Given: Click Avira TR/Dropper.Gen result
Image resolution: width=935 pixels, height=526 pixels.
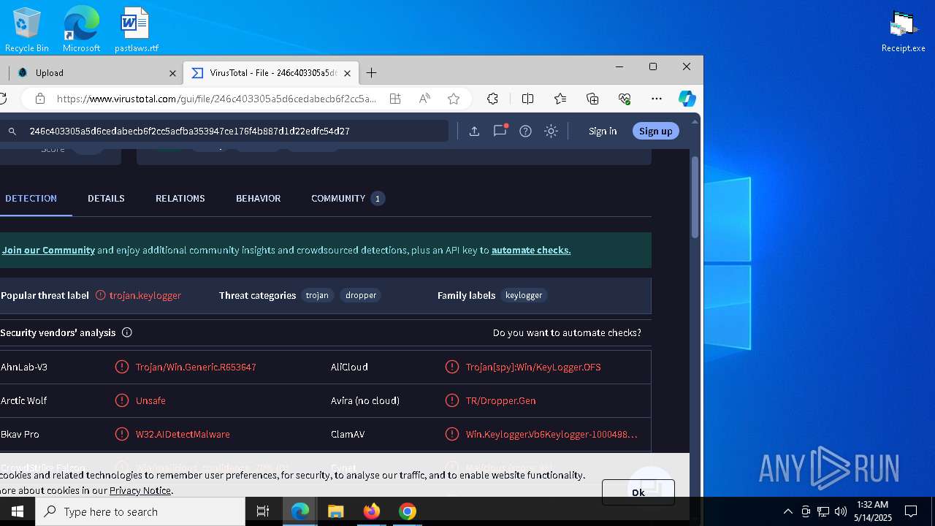Looking at the screenshot, I should (500, 400).
